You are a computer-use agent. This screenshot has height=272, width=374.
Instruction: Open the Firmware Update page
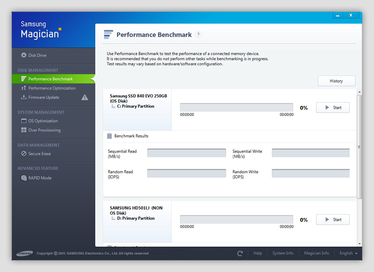tap(53, 98)
